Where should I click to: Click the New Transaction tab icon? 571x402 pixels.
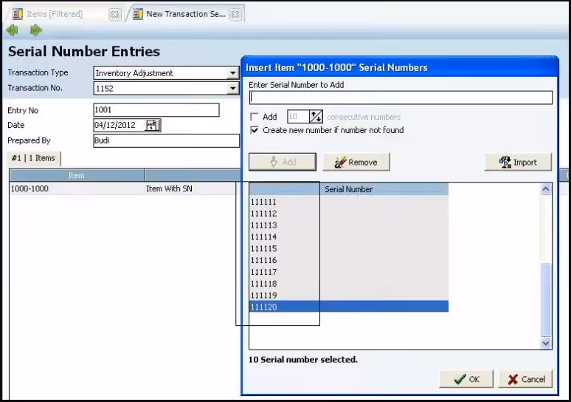click(138, 14)
